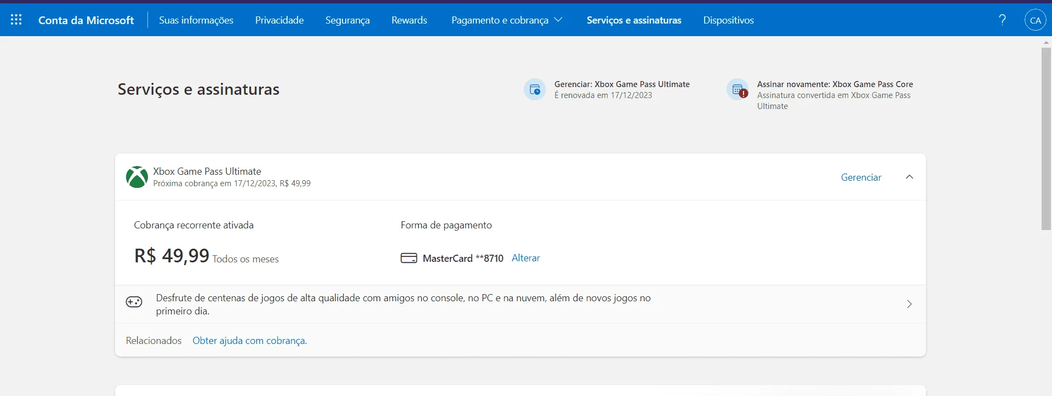Click the vertical page scrollbar thumb
The height and width of the screenshot is (396, 1052).
tap(1046, 139)
